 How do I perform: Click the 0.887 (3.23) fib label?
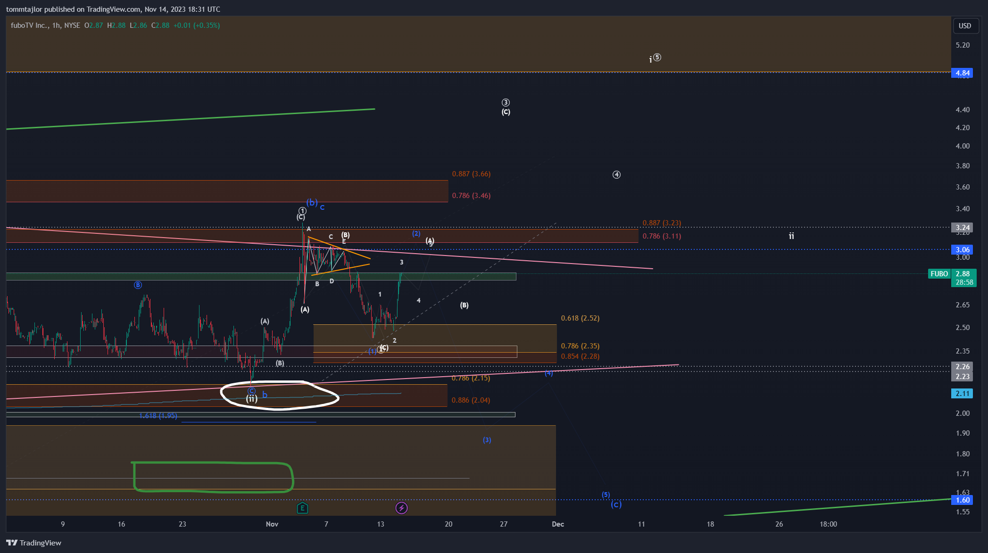click(662, 223)
